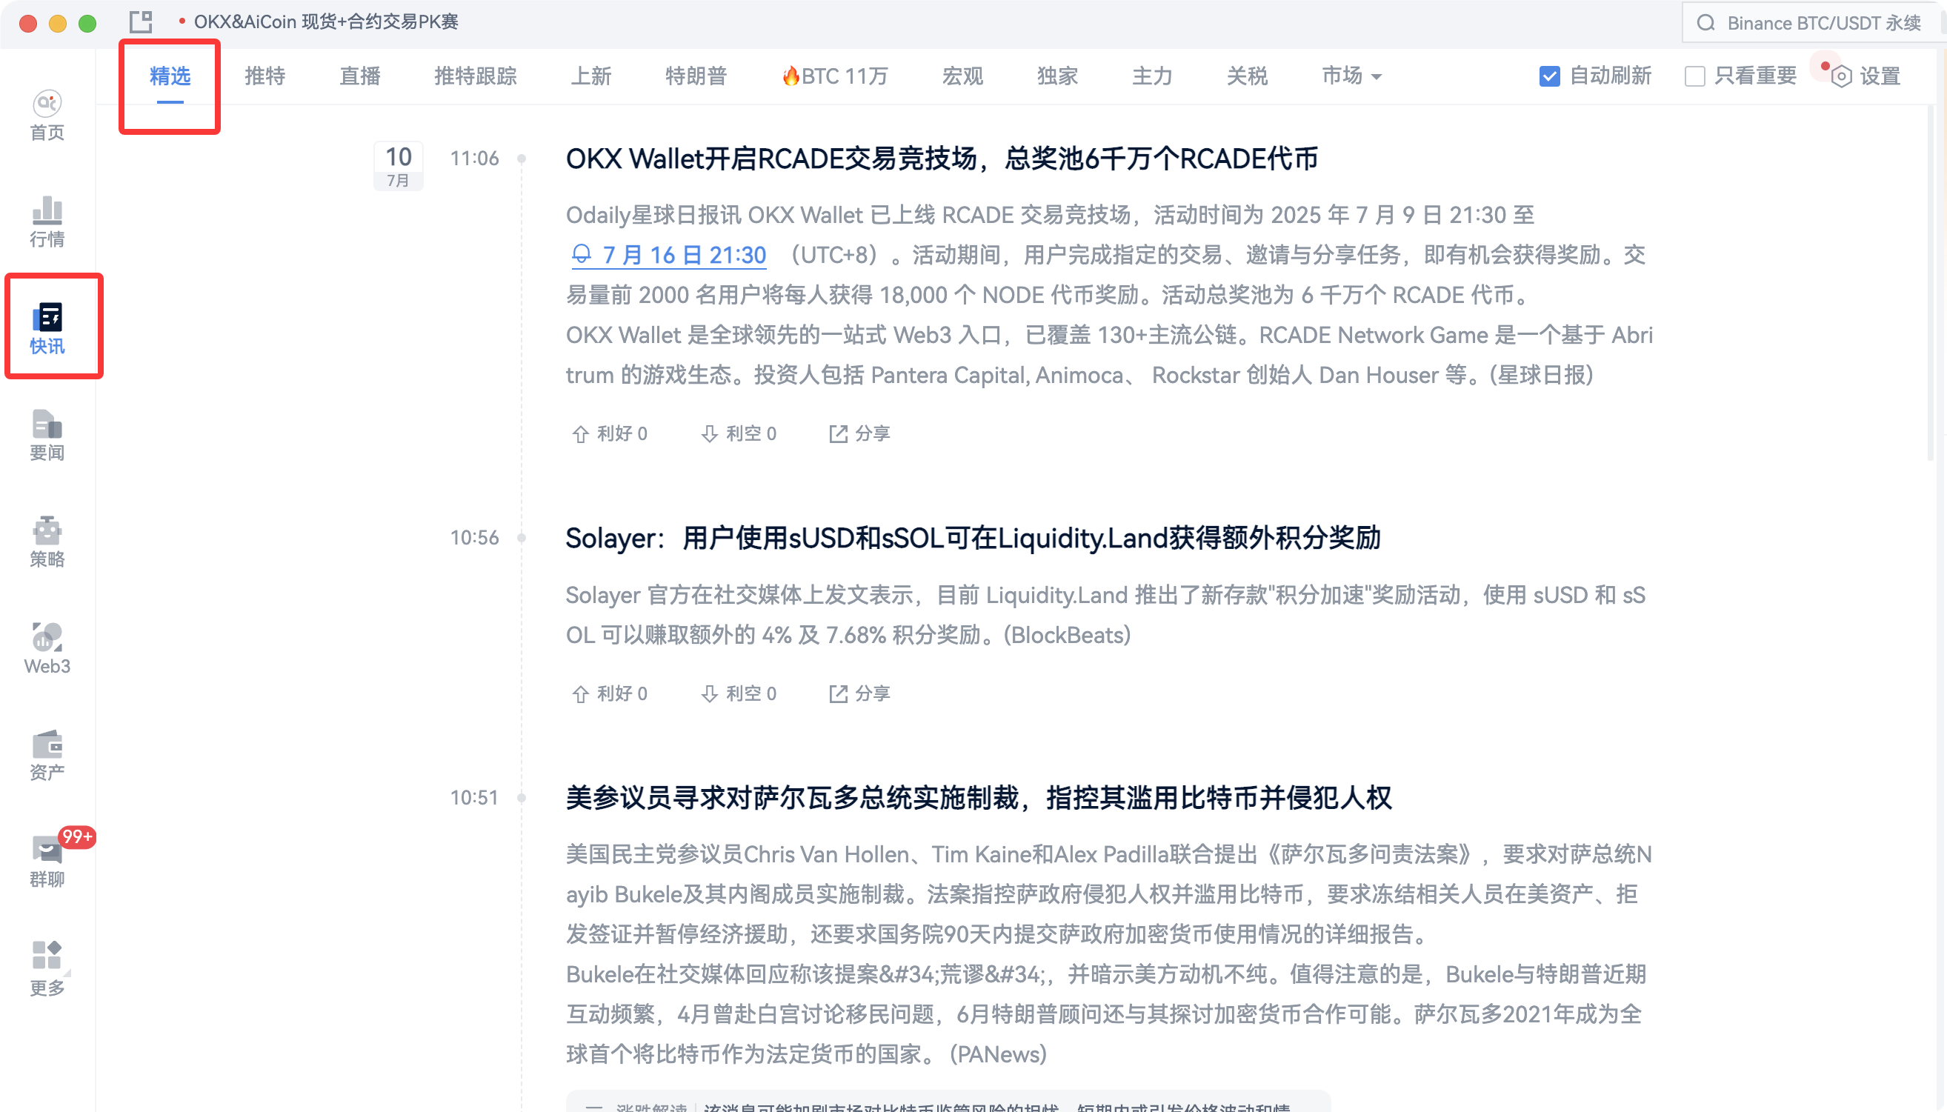Open the 要闻 headlines sidebar icon
The width and height of the screenshot is (1947, 1112).
[x=47, y=436]
